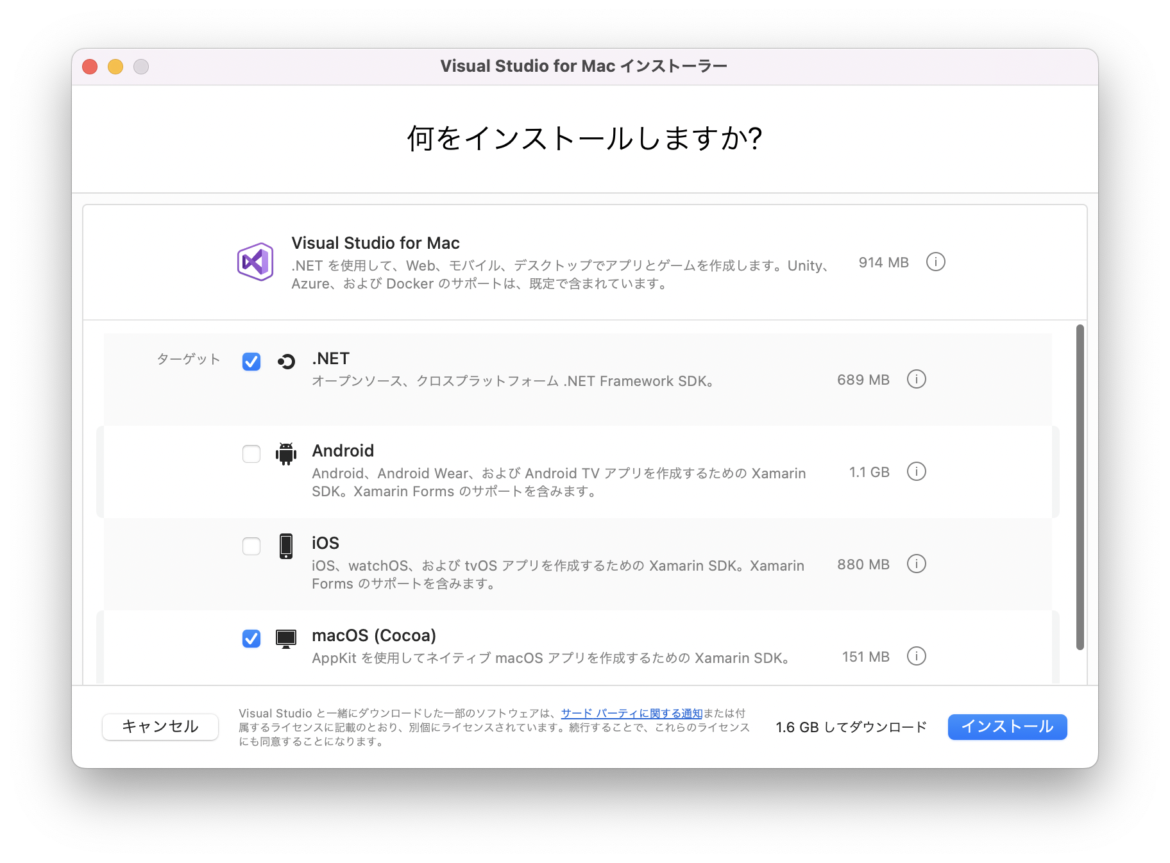Click the 1.1 GB size label
Image resolution: width=1170 pixels, height=863 pixels.
coord(869,472)
